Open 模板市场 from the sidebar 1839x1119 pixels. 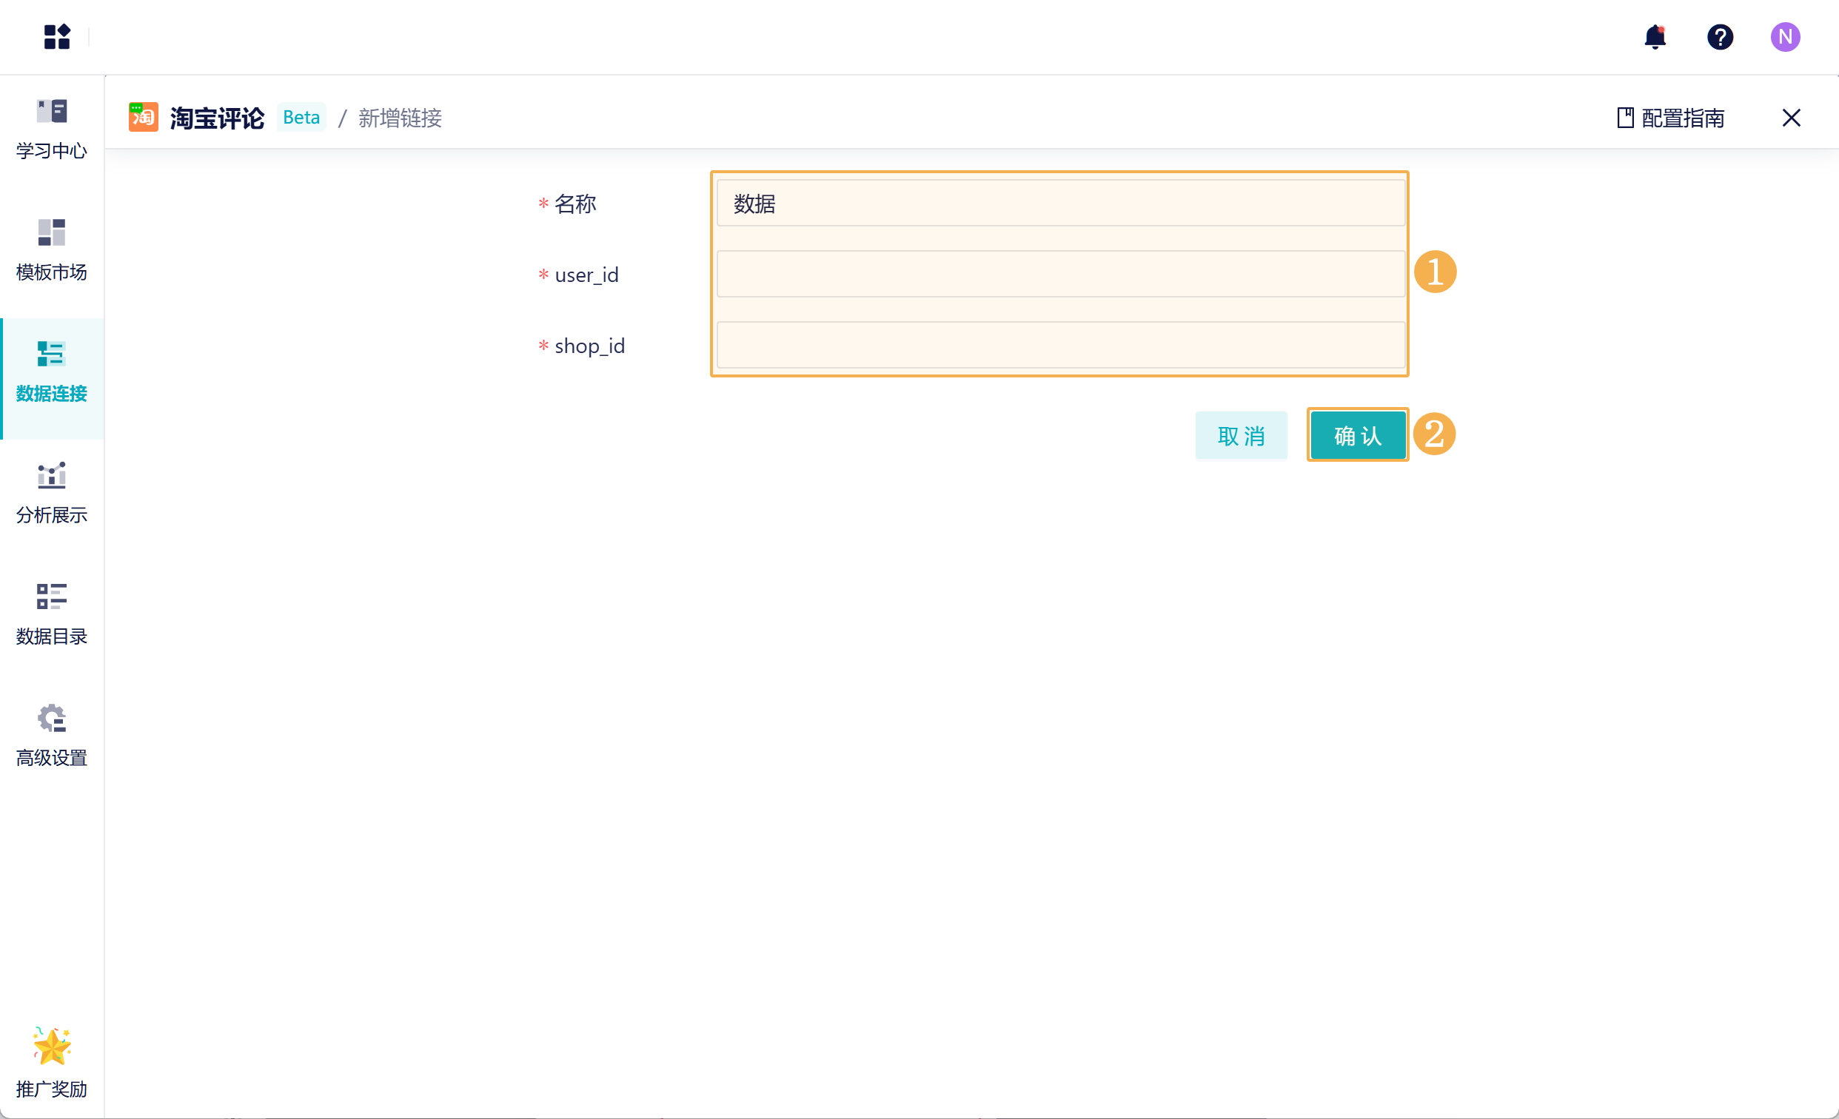pos(52,250)
